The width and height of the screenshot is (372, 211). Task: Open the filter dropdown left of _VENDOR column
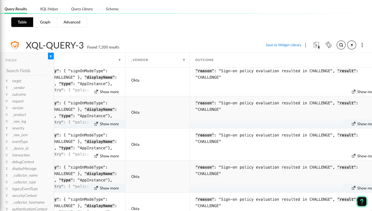pyautogui.click(x=119, y=60)
